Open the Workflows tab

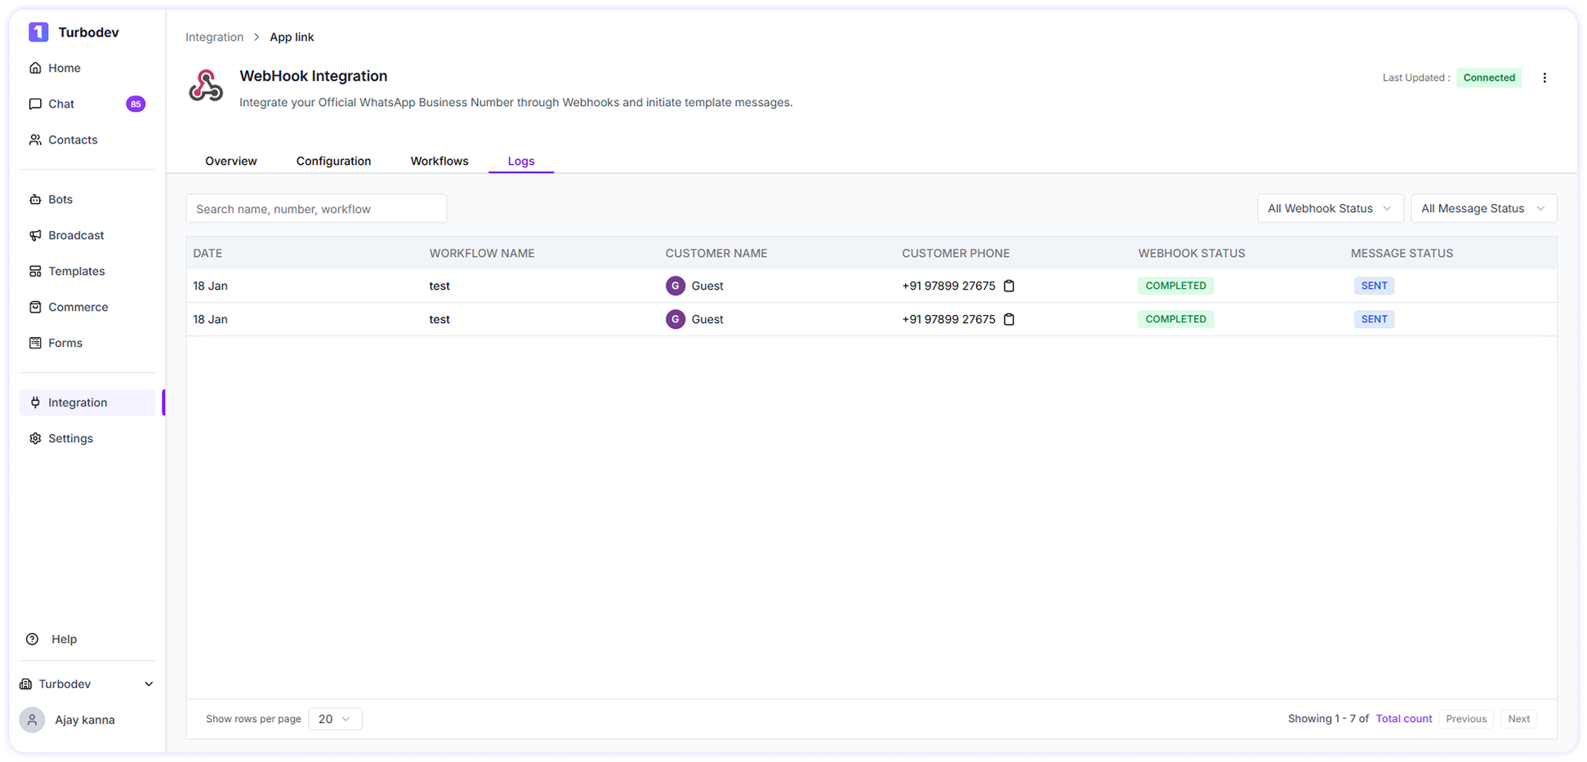(439, 161)
